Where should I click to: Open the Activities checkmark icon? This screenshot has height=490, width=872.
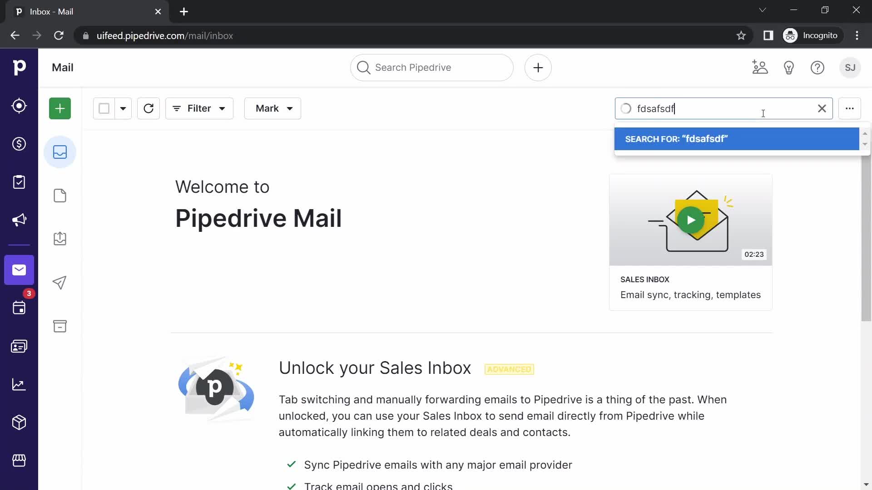coord(19,182)
